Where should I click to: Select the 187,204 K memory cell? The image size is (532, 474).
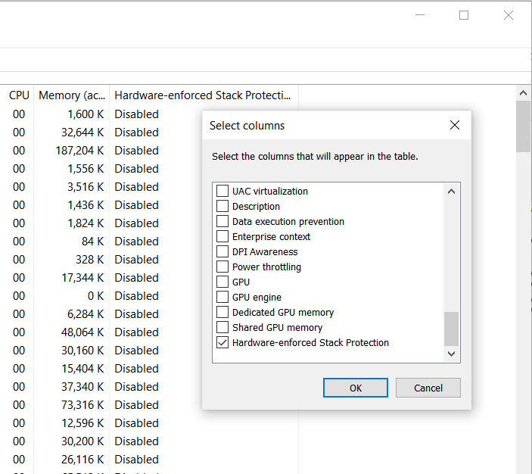(79, 151)
